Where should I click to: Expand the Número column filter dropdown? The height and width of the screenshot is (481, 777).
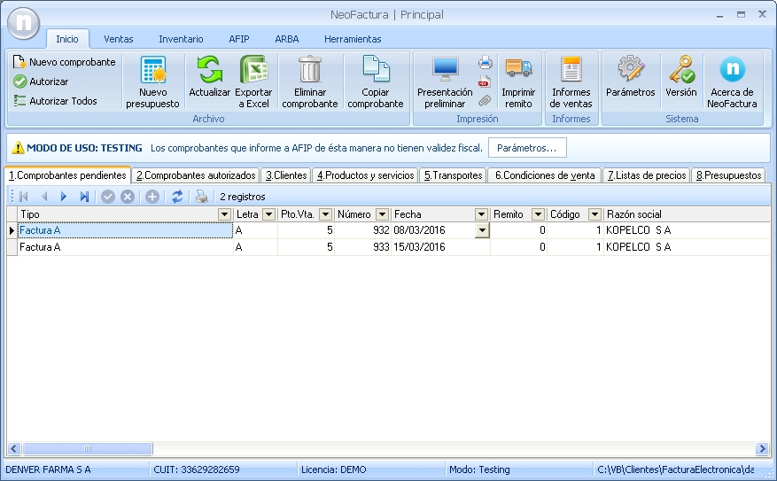click(x=382, y=214)
